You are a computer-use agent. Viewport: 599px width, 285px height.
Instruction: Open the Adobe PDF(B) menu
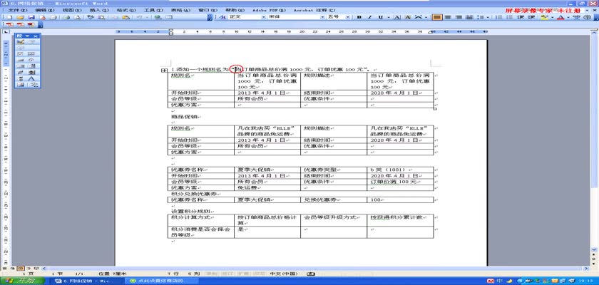coord(269,10)
